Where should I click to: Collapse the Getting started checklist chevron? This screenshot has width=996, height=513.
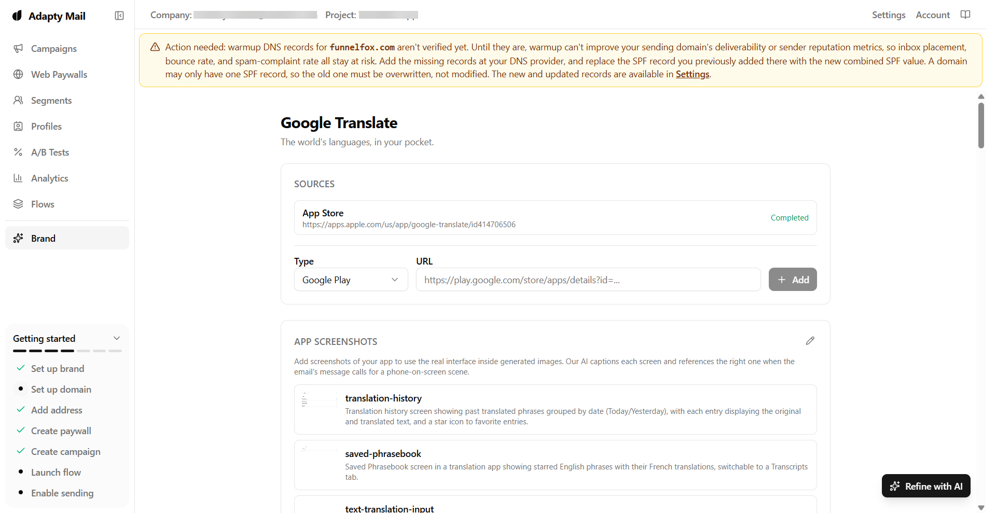click(117, 338)
